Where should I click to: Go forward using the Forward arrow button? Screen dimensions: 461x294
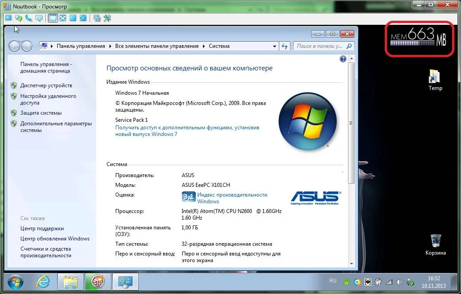[x=27, y=46]
